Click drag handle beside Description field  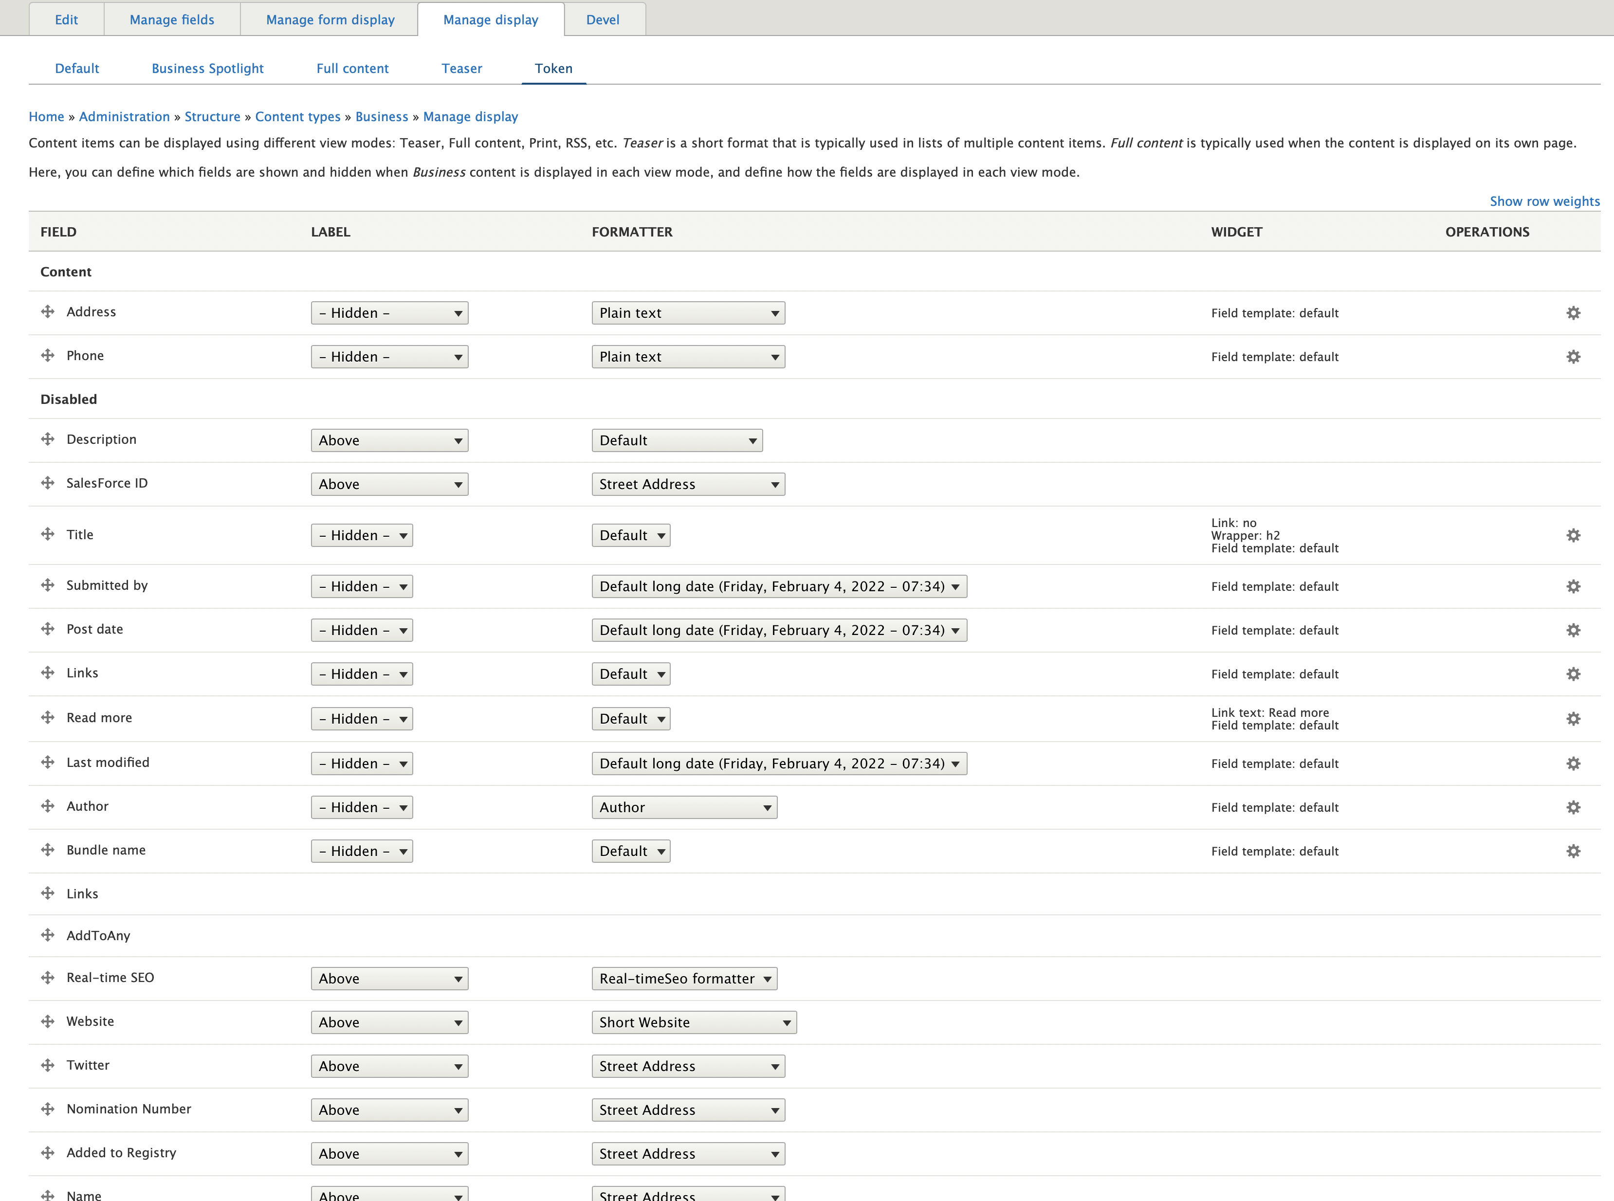coord(48,439)
